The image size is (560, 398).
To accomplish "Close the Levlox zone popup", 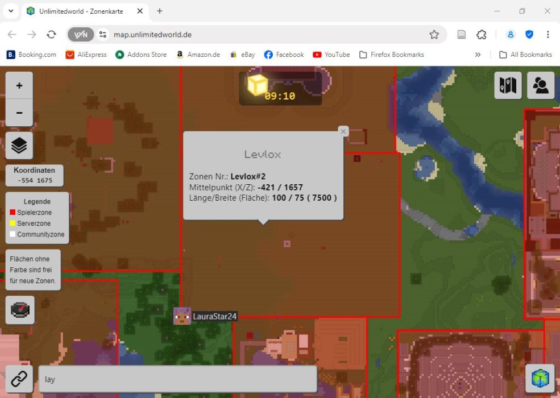I will [x=343, y=131].
